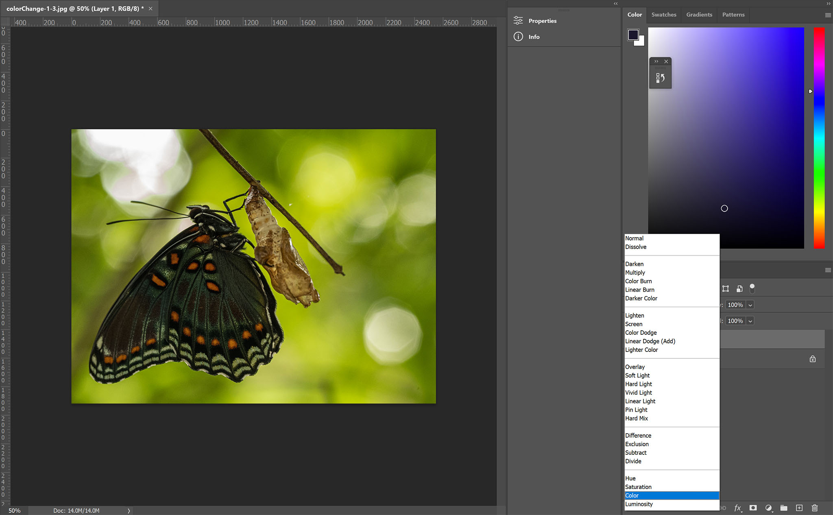Toggle the panel options icon
833x515 pixels.
tap(828, 270)
